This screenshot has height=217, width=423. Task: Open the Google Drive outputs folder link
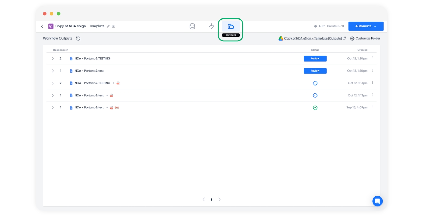click(x=312, y=39)
